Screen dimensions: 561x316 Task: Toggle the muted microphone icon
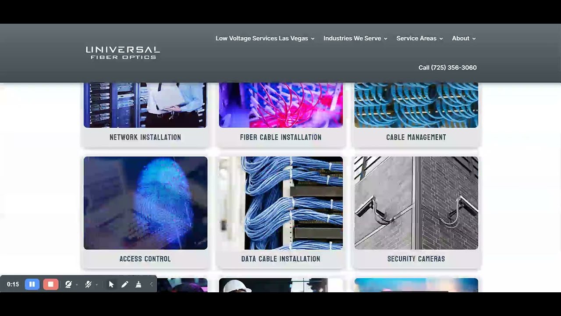click(x=88, y=284)
